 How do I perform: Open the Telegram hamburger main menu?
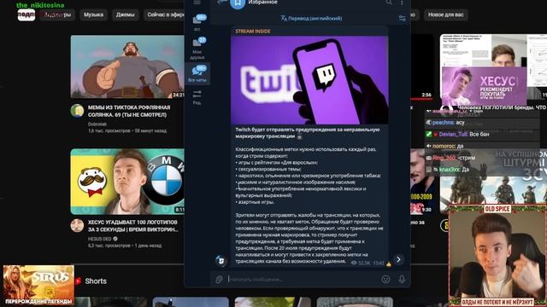(x=197, y=3)
